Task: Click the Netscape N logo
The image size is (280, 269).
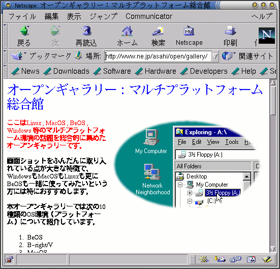Action: (267, 36)
